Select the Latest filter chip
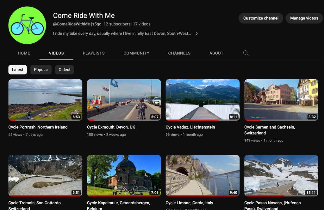 [x=18, y=70]
